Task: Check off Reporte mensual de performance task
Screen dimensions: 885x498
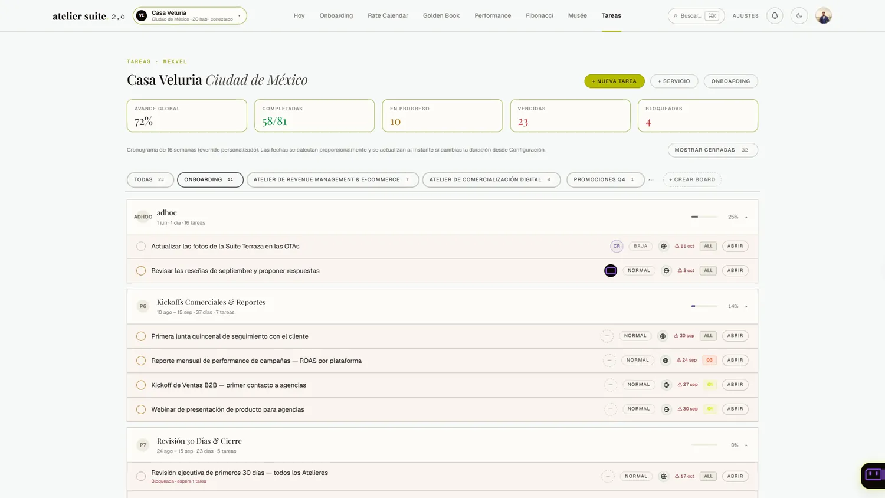Action: (141, 361)
